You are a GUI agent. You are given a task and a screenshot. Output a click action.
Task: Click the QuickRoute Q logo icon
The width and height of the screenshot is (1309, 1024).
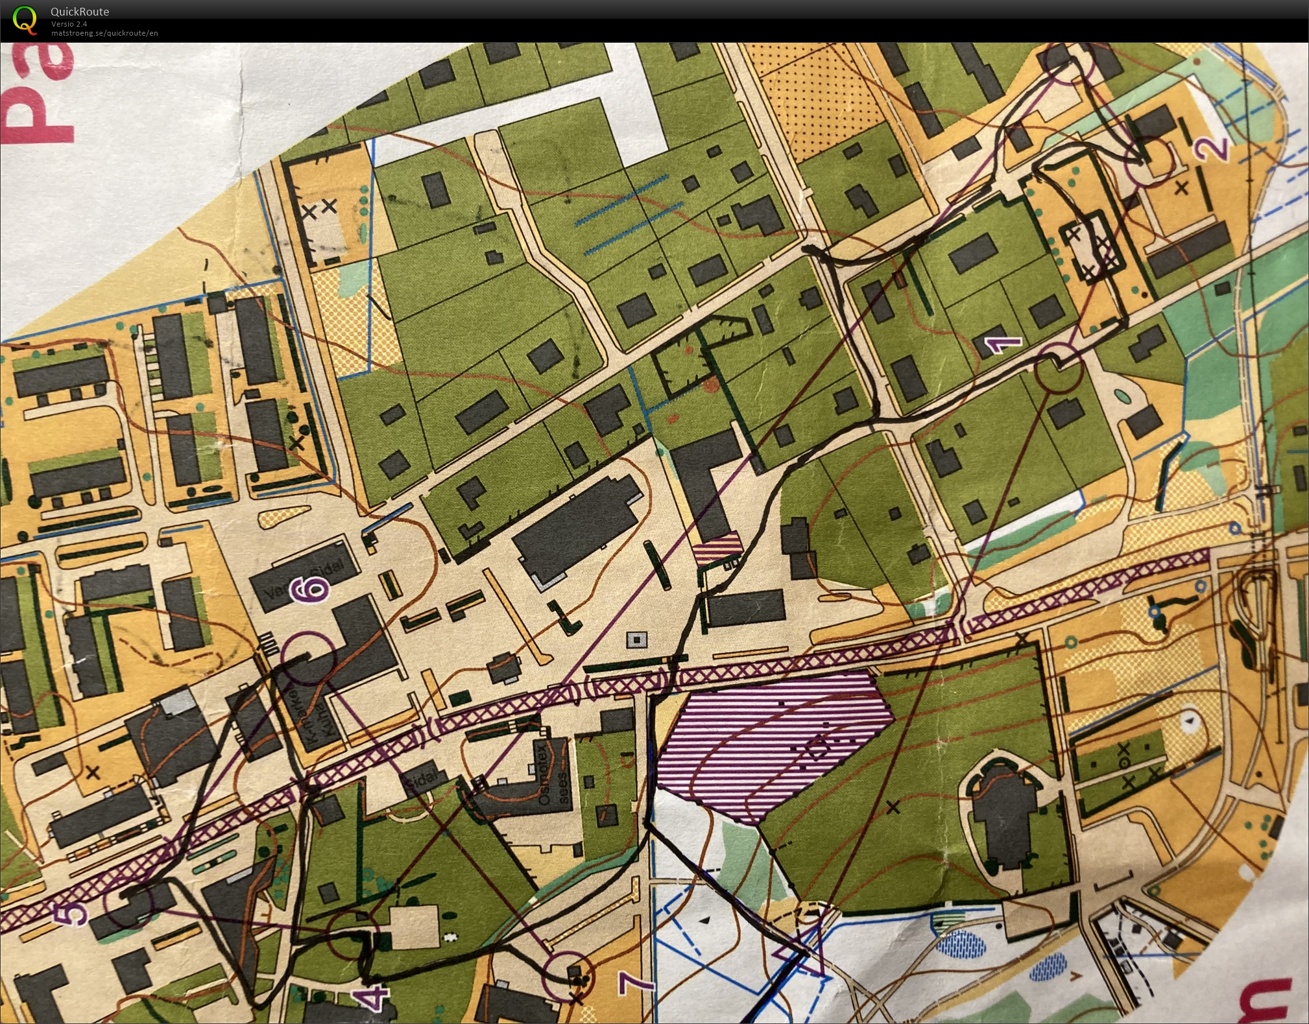pos(25,19)
